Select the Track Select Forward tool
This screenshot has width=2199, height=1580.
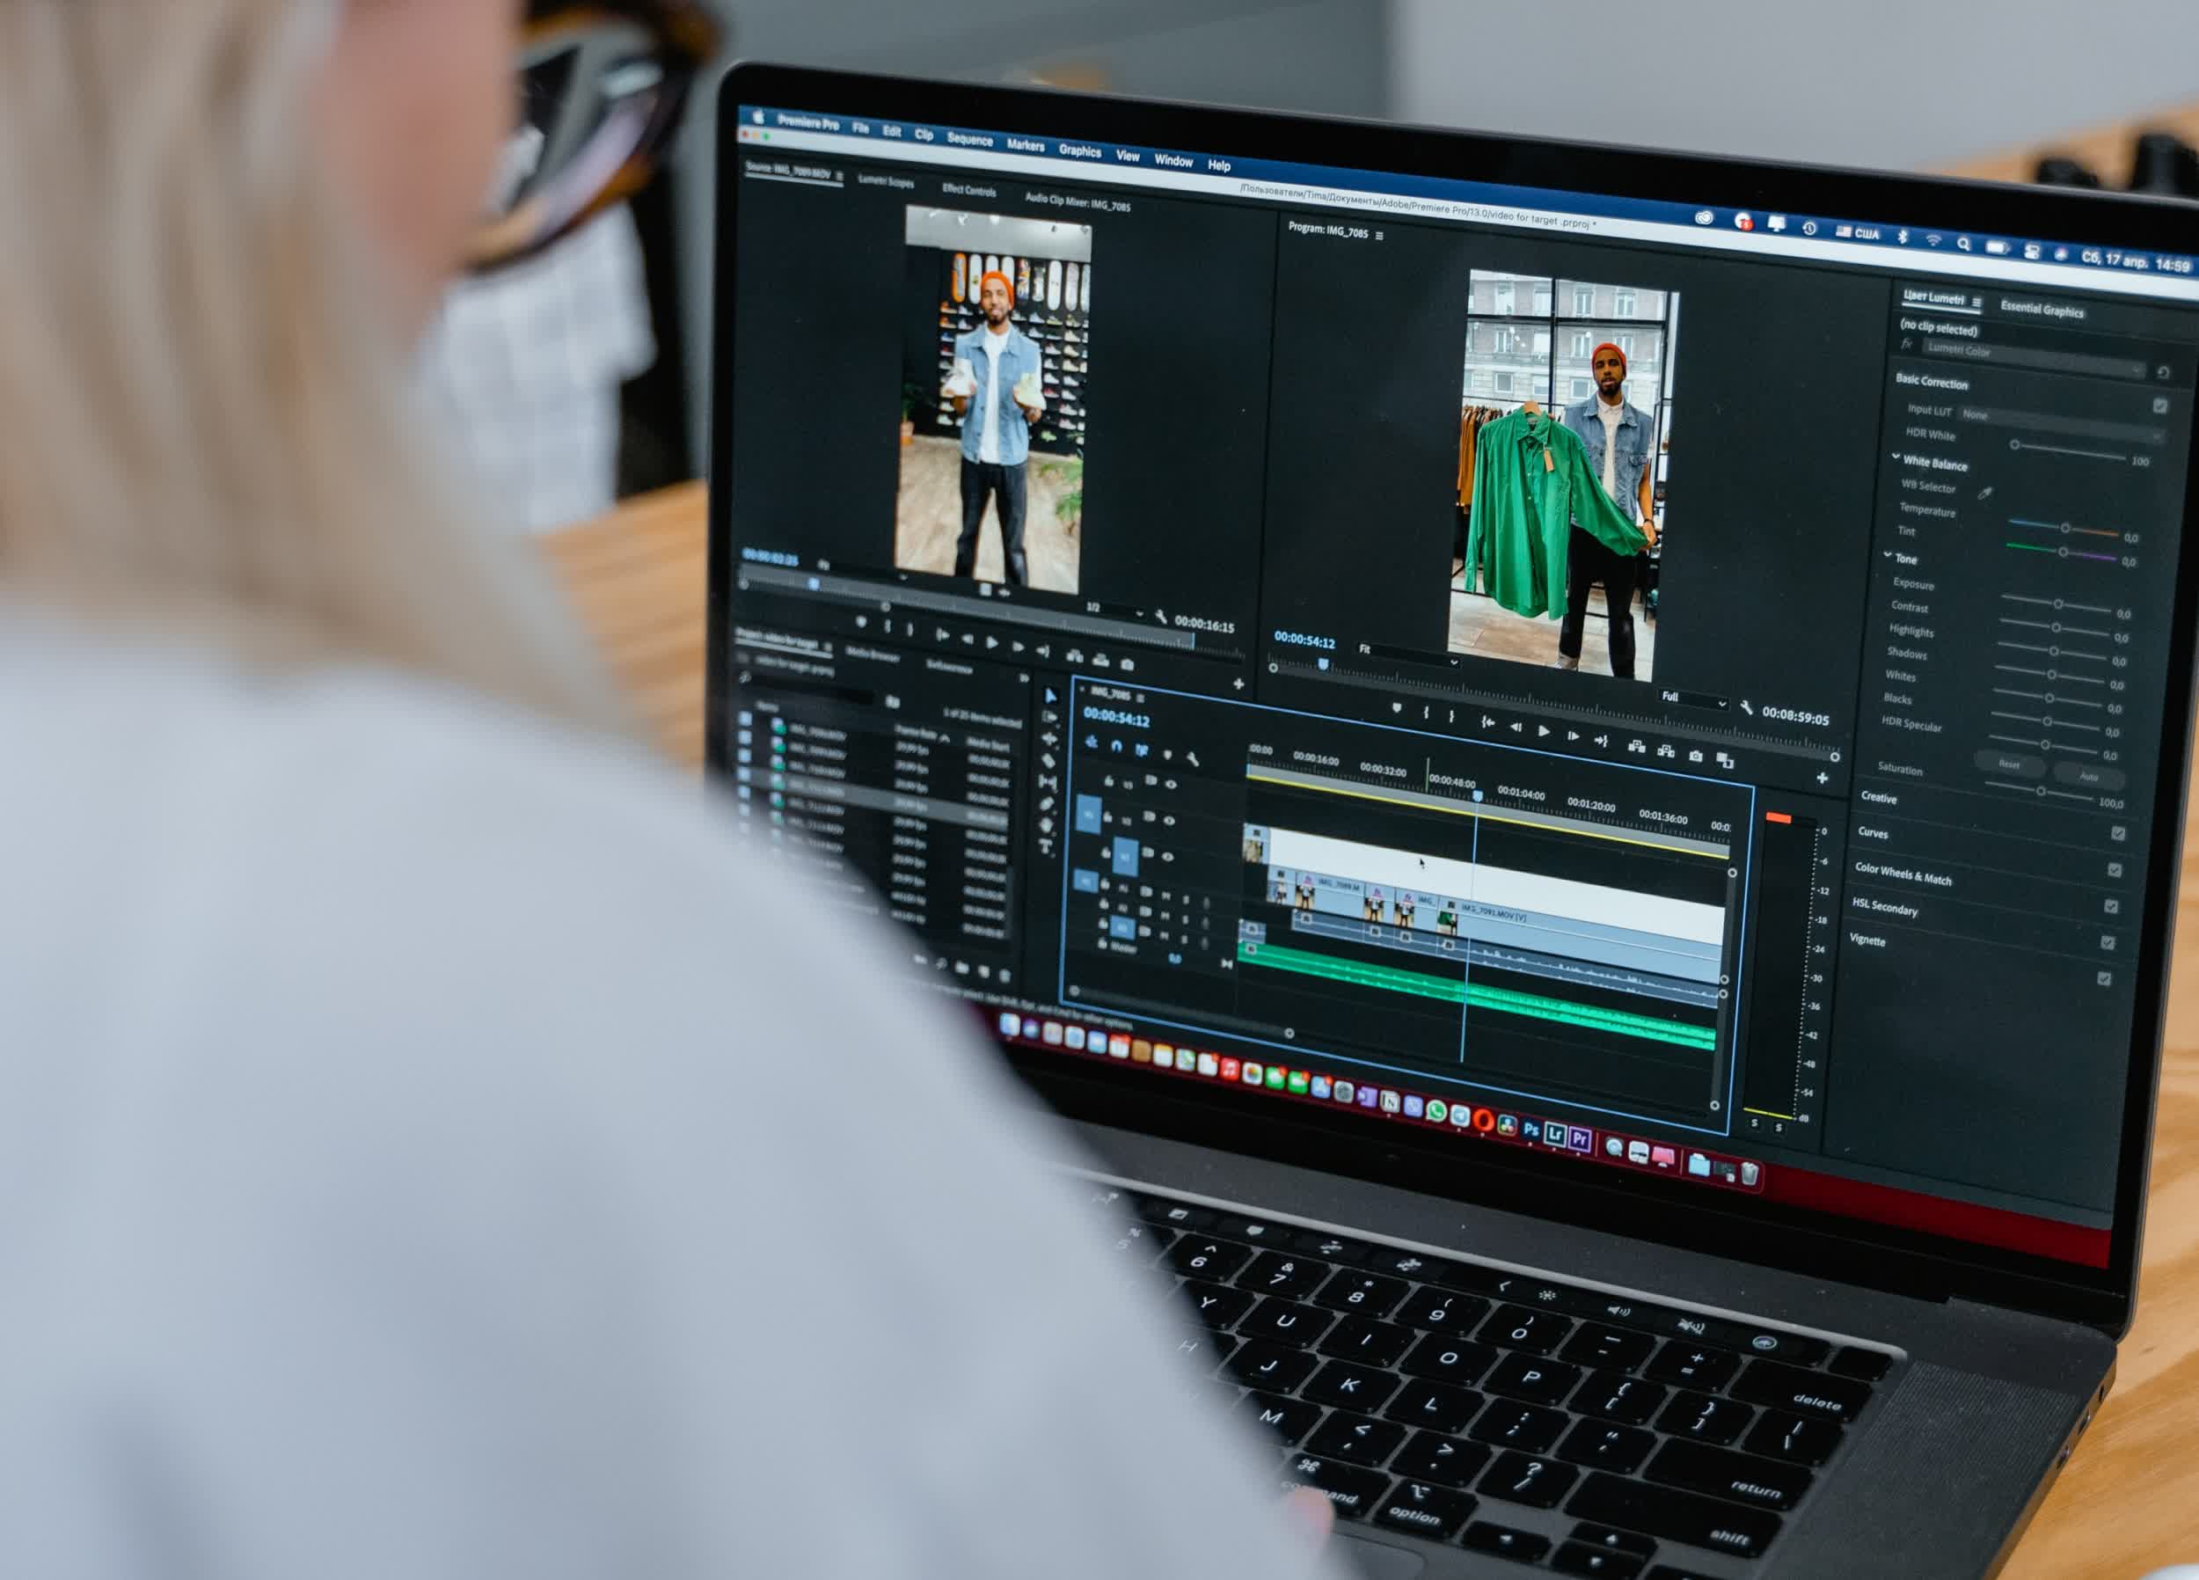1050,718
